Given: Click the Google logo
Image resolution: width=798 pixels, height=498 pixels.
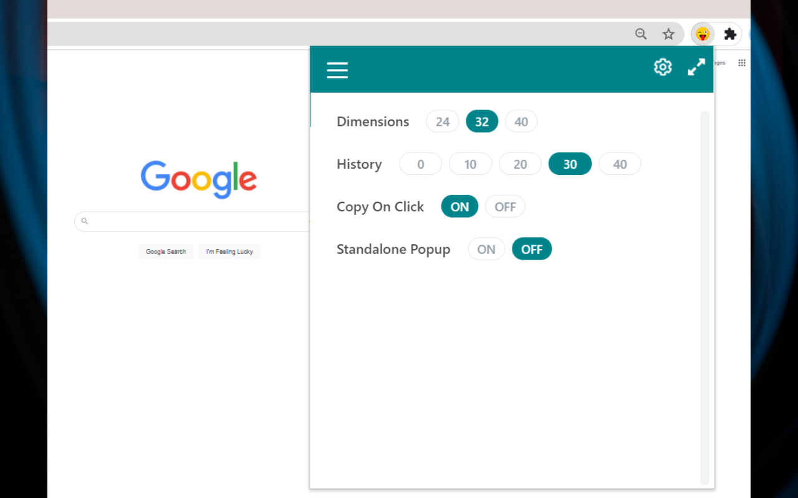Looking at the screenshot, I should (199, 179).
